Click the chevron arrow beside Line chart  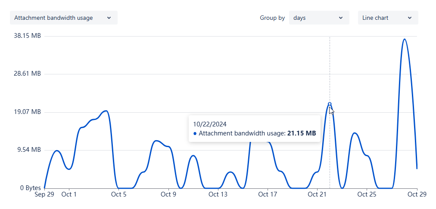coord(410,18)
